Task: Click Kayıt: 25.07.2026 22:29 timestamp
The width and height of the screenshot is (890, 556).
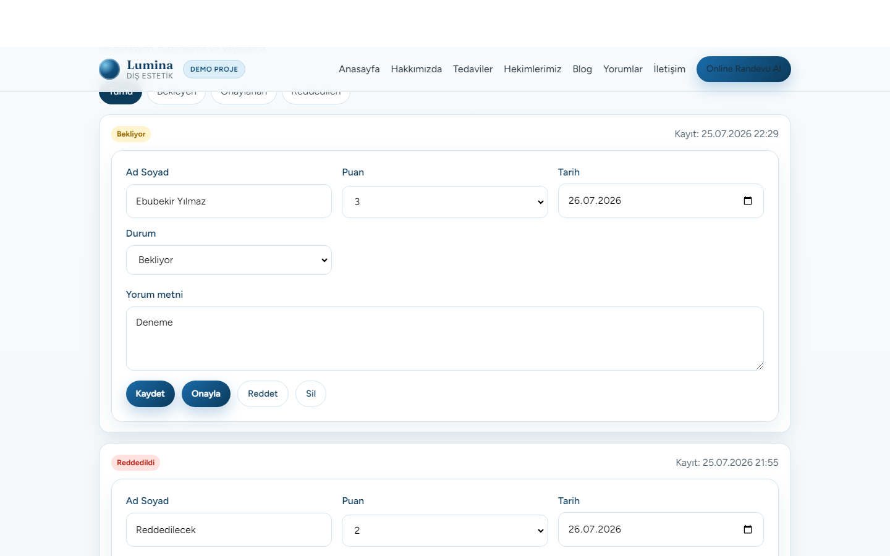Action: 726,134
